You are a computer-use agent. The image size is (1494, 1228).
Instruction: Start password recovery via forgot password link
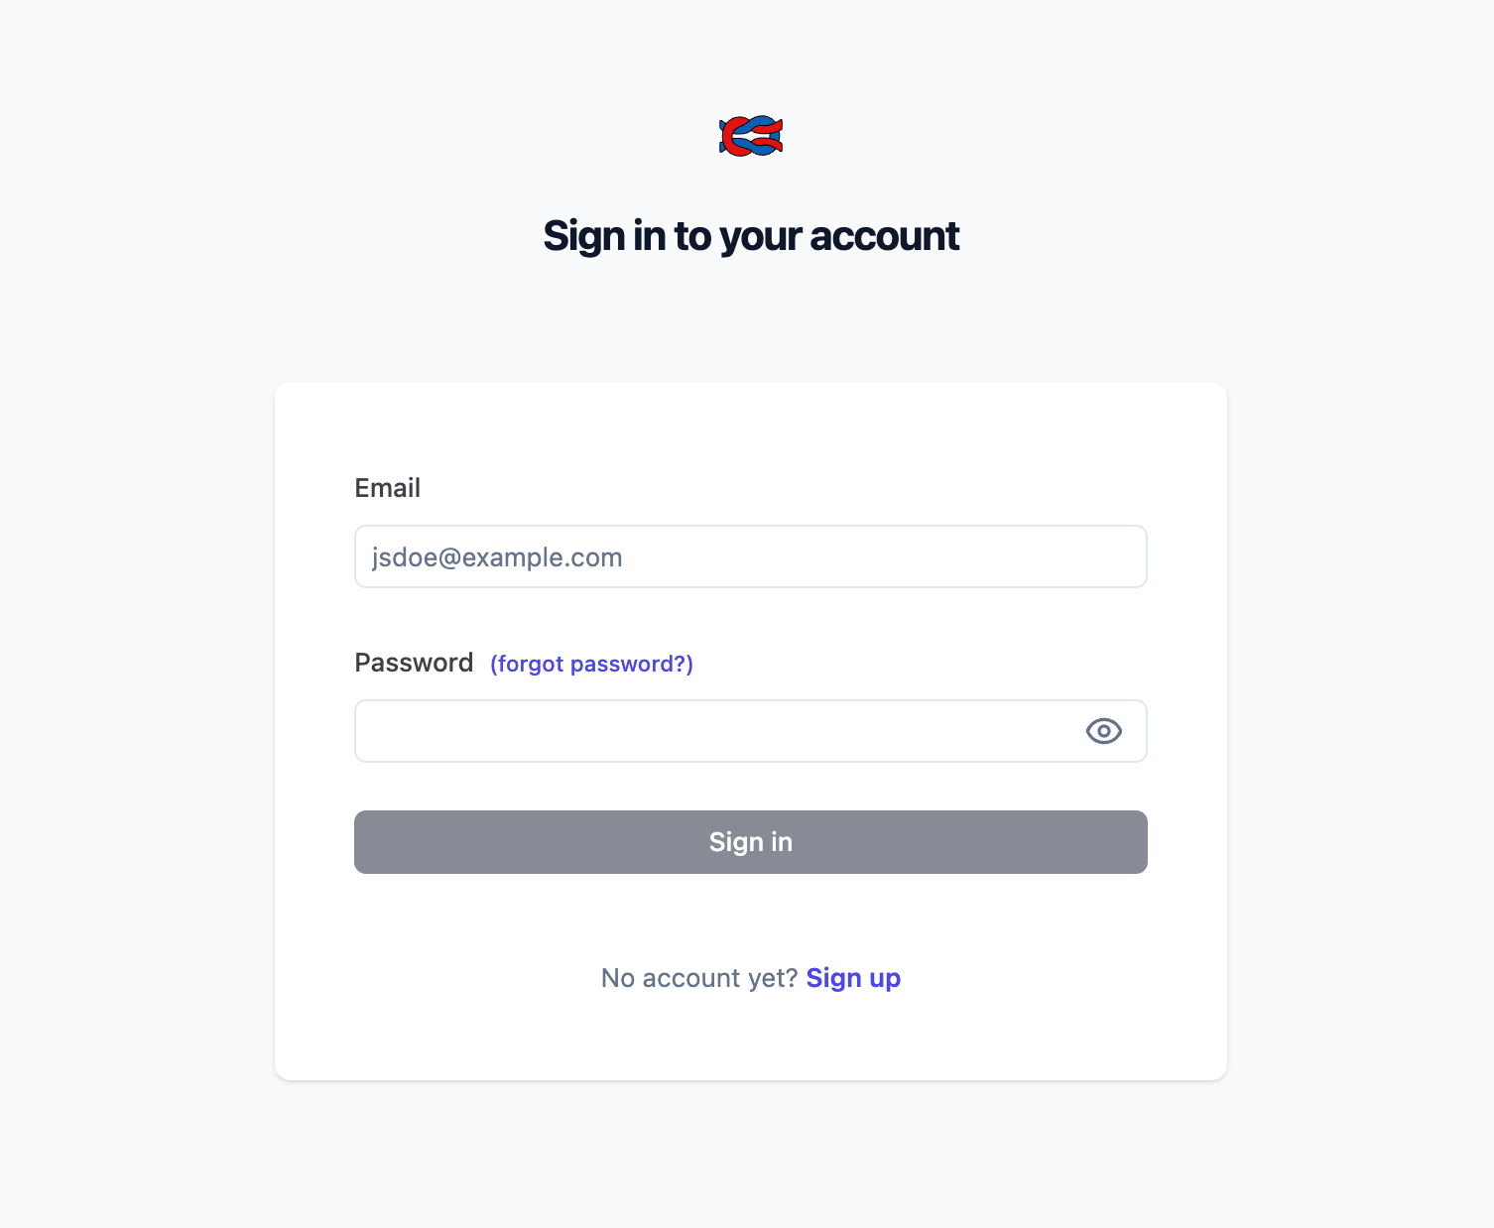(591, 664)
